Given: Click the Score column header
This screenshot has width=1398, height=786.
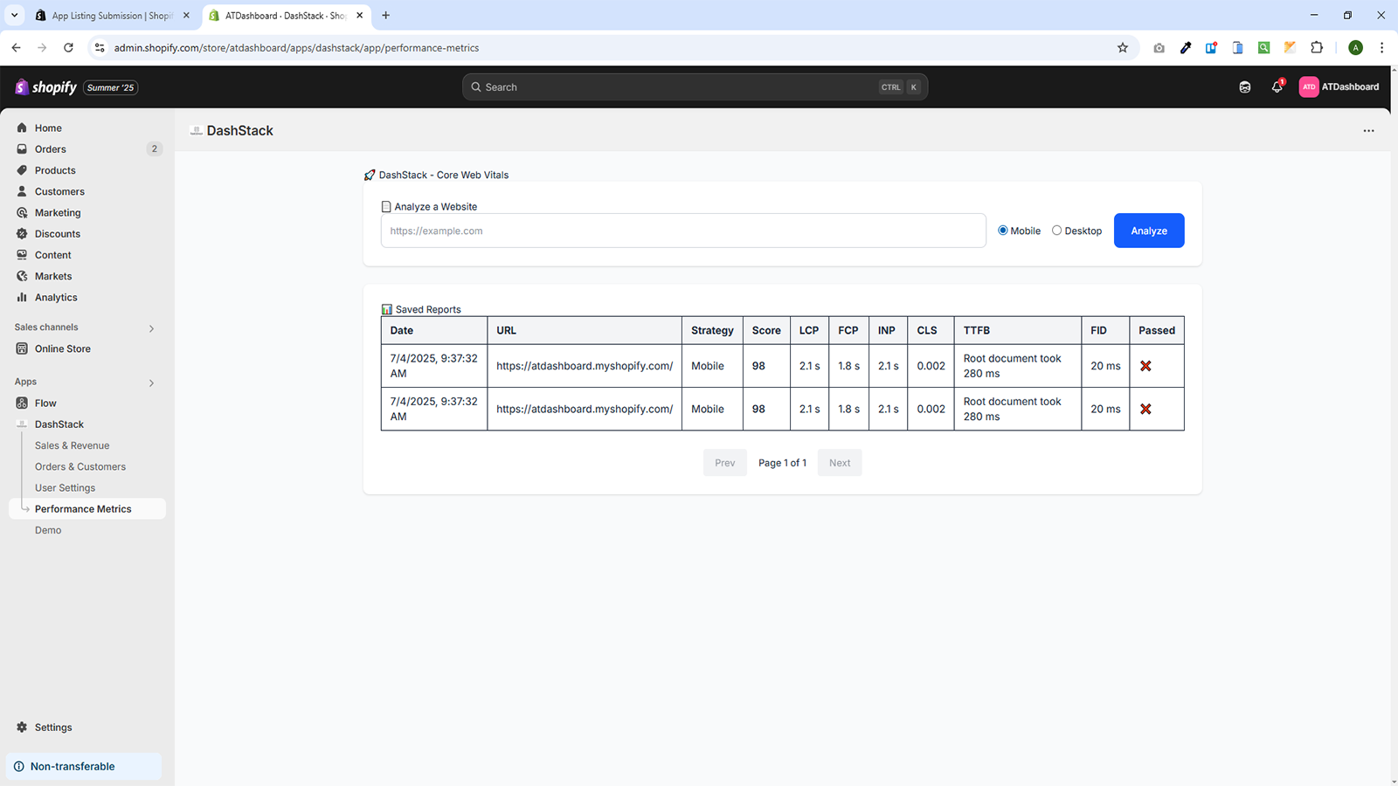Looking at the screenshot, I should tap(766, 330).
